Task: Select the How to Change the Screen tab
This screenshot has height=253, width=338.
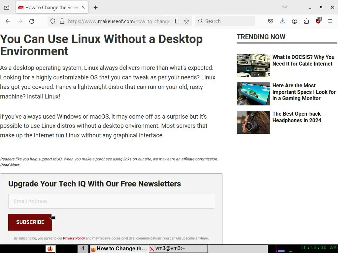Action: click(x=52, y=7)
